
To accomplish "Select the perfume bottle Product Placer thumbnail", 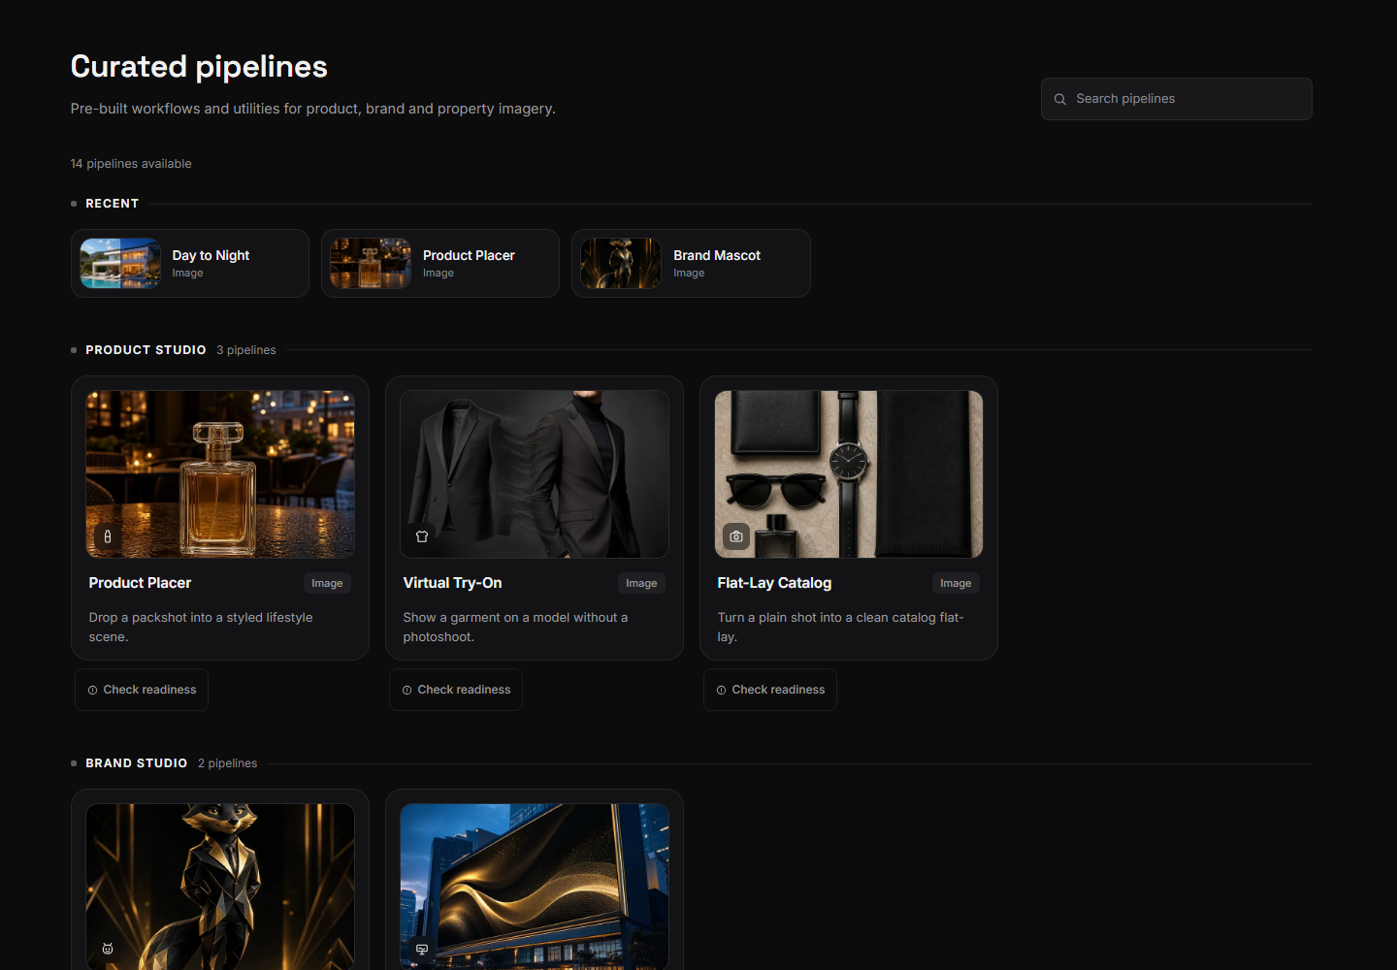I will coord(220,474).
